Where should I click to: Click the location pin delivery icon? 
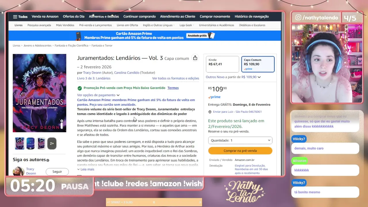(210, 112)
